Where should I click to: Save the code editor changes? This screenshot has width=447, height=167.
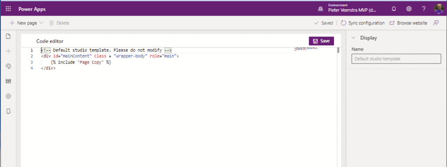click(321, 41)
